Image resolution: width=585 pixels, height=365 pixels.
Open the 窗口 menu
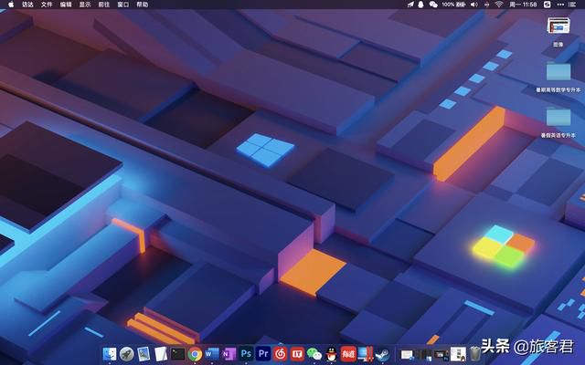(122, 5)
